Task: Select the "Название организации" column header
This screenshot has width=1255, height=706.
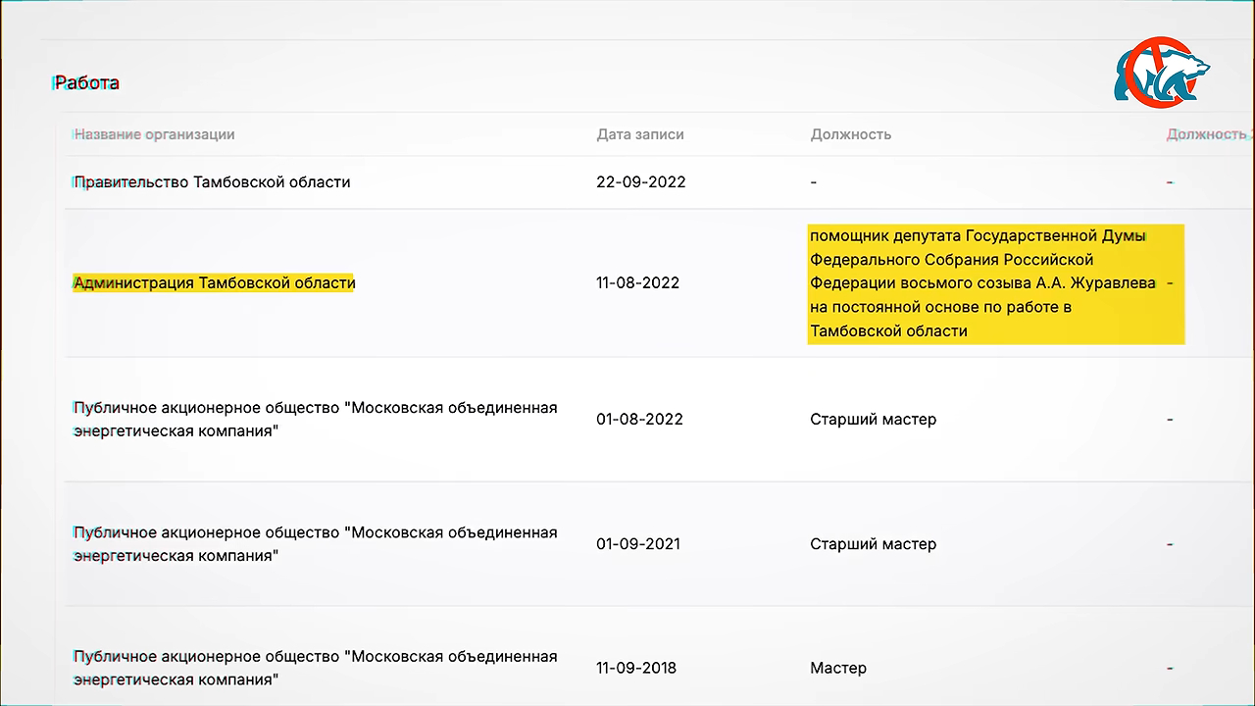Action: point(155,134)
